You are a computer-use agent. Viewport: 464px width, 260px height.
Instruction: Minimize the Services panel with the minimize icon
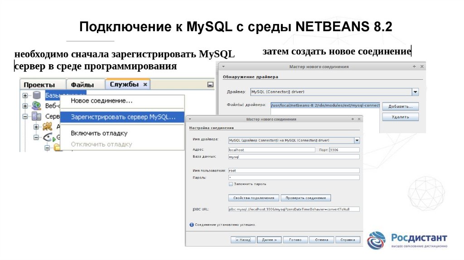[210, 85]
